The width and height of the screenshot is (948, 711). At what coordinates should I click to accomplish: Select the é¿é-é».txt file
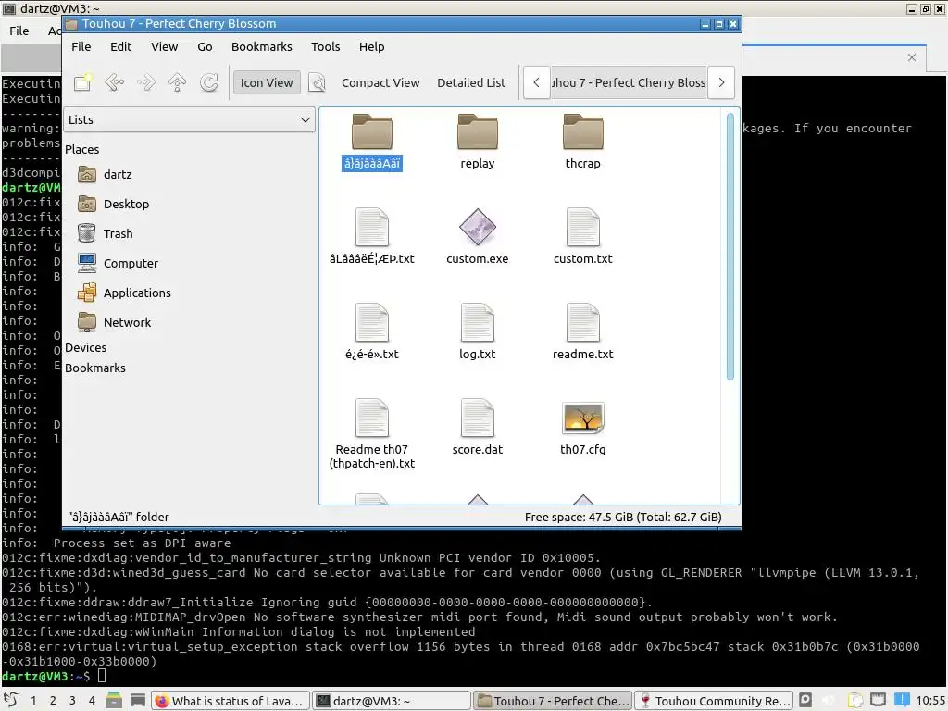(x=372, y=332)
